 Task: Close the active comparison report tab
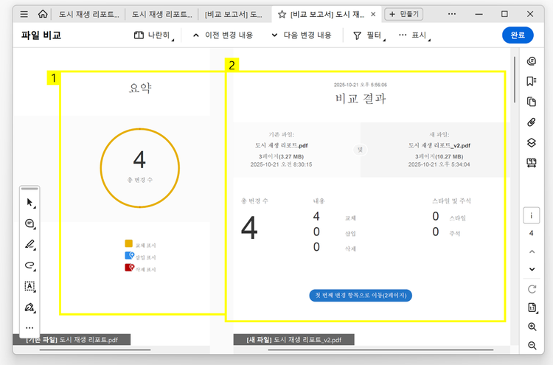[x=373, y=15]
